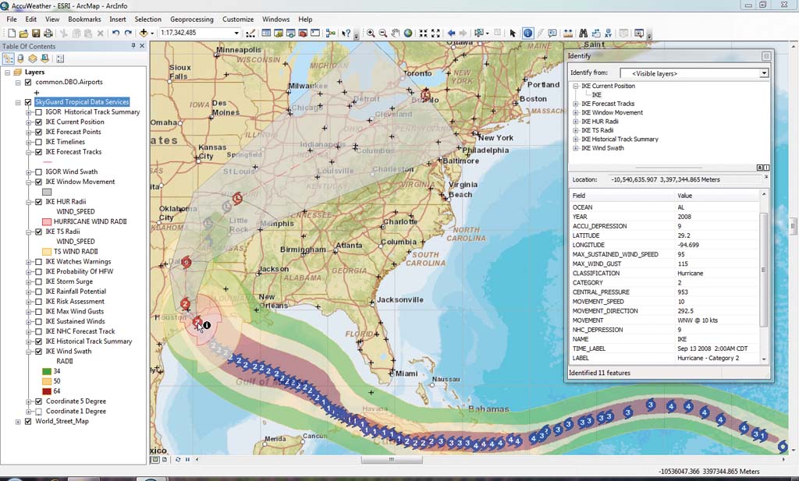Activate the Identify tool
799x481 pixels.
click(x=527, y=33)
